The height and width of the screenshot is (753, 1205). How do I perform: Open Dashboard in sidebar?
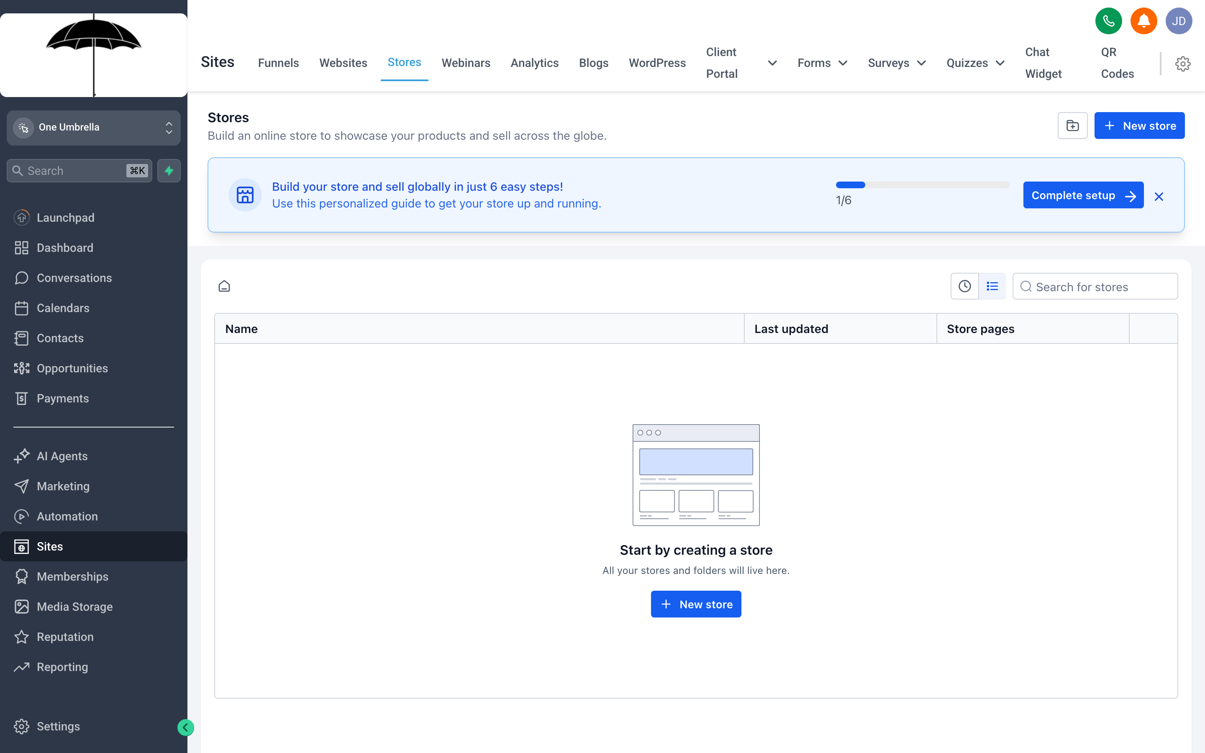94,248
